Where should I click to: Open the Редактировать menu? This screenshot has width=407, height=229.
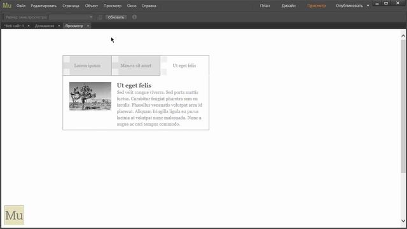click(44, 6)
